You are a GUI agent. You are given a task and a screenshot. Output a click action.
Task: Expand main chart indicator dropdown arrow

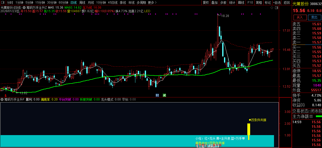[x=24, y=8]
